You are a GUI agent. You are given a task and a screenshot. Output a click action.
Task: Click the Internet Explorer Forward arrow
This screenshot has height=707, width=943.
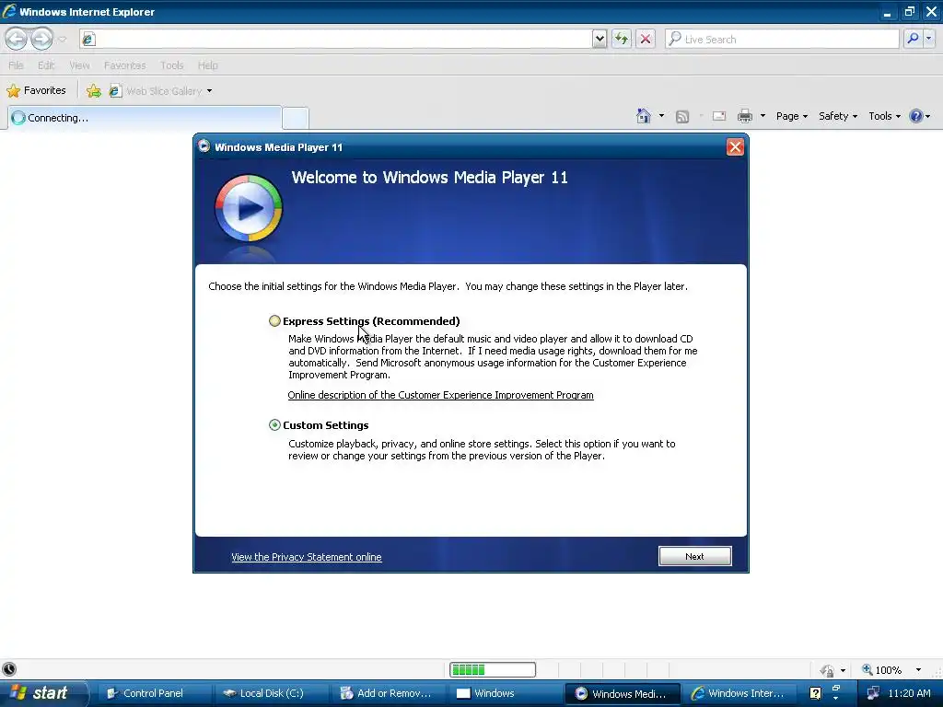pos(41,39)
